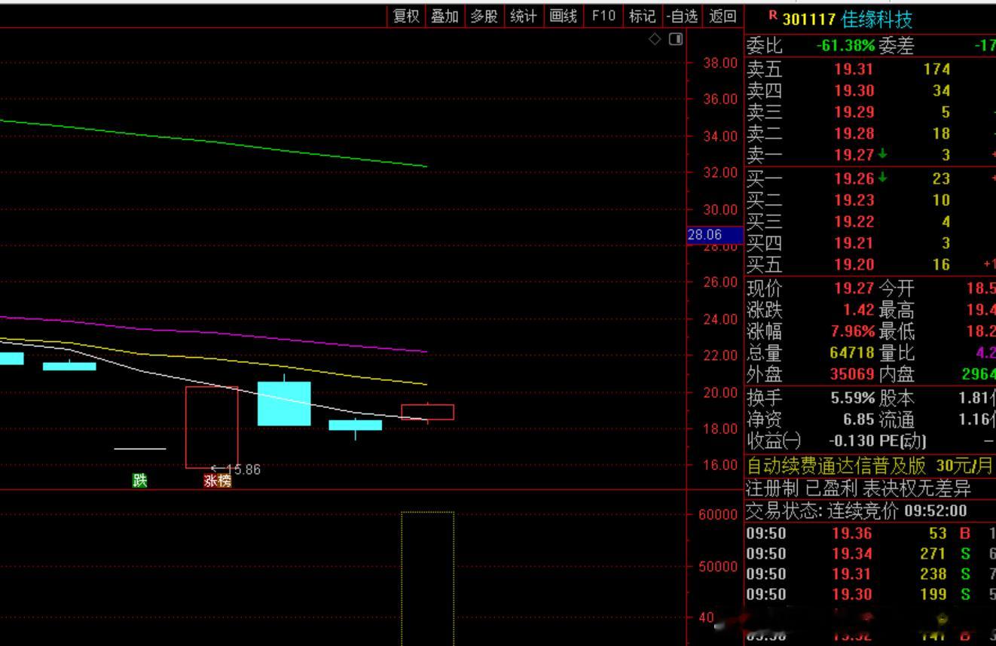
Task: Click the 60000 volume axis label
Action: [x=718, y=515]
